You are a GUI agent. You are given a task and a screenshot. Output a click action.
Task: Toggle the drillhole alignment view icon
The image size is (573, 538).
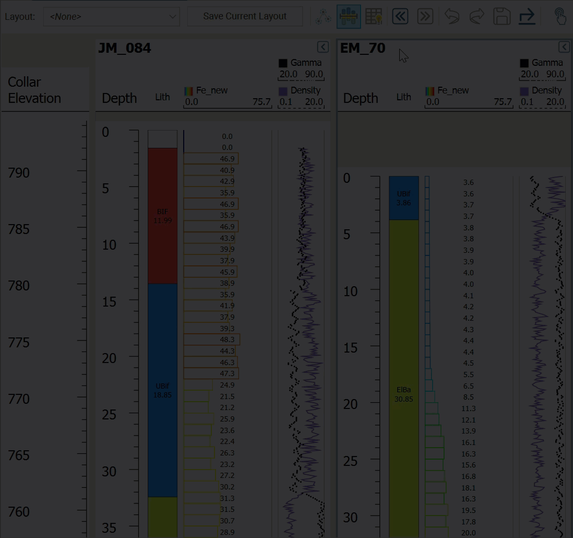click(x=349, y=17)
